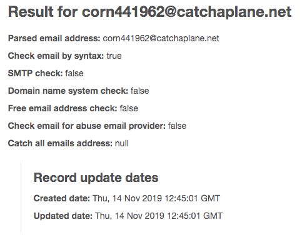Click the Domain name system check label
The width and height of the screenshot is (302, 242).
click(x=68, y=91)
